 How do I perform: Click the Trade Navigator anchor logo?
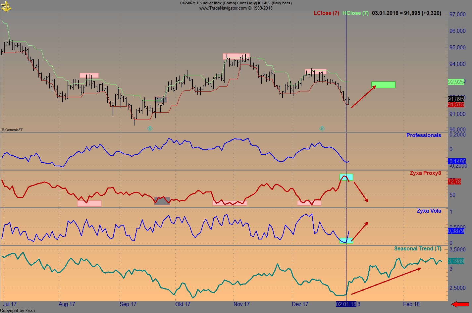pyautogui.click(x=7, y=6)
